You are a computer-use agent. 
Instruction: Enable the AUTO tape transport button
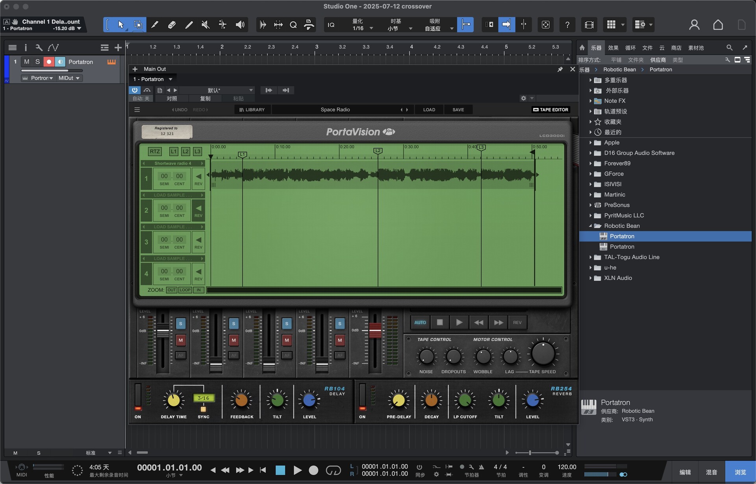[420, 323]
